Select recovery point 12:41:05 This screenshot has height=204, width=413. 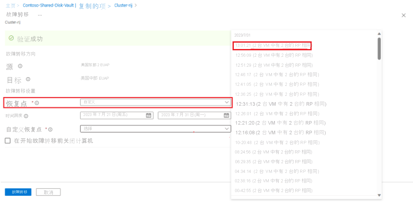pos(277,84)
